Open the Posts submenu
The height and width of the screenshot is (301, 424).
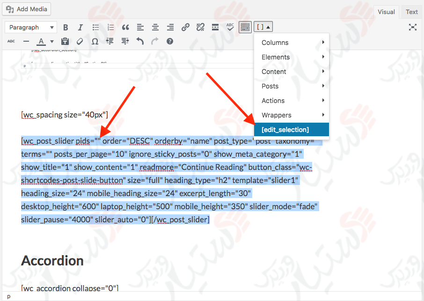click(292, 86)
